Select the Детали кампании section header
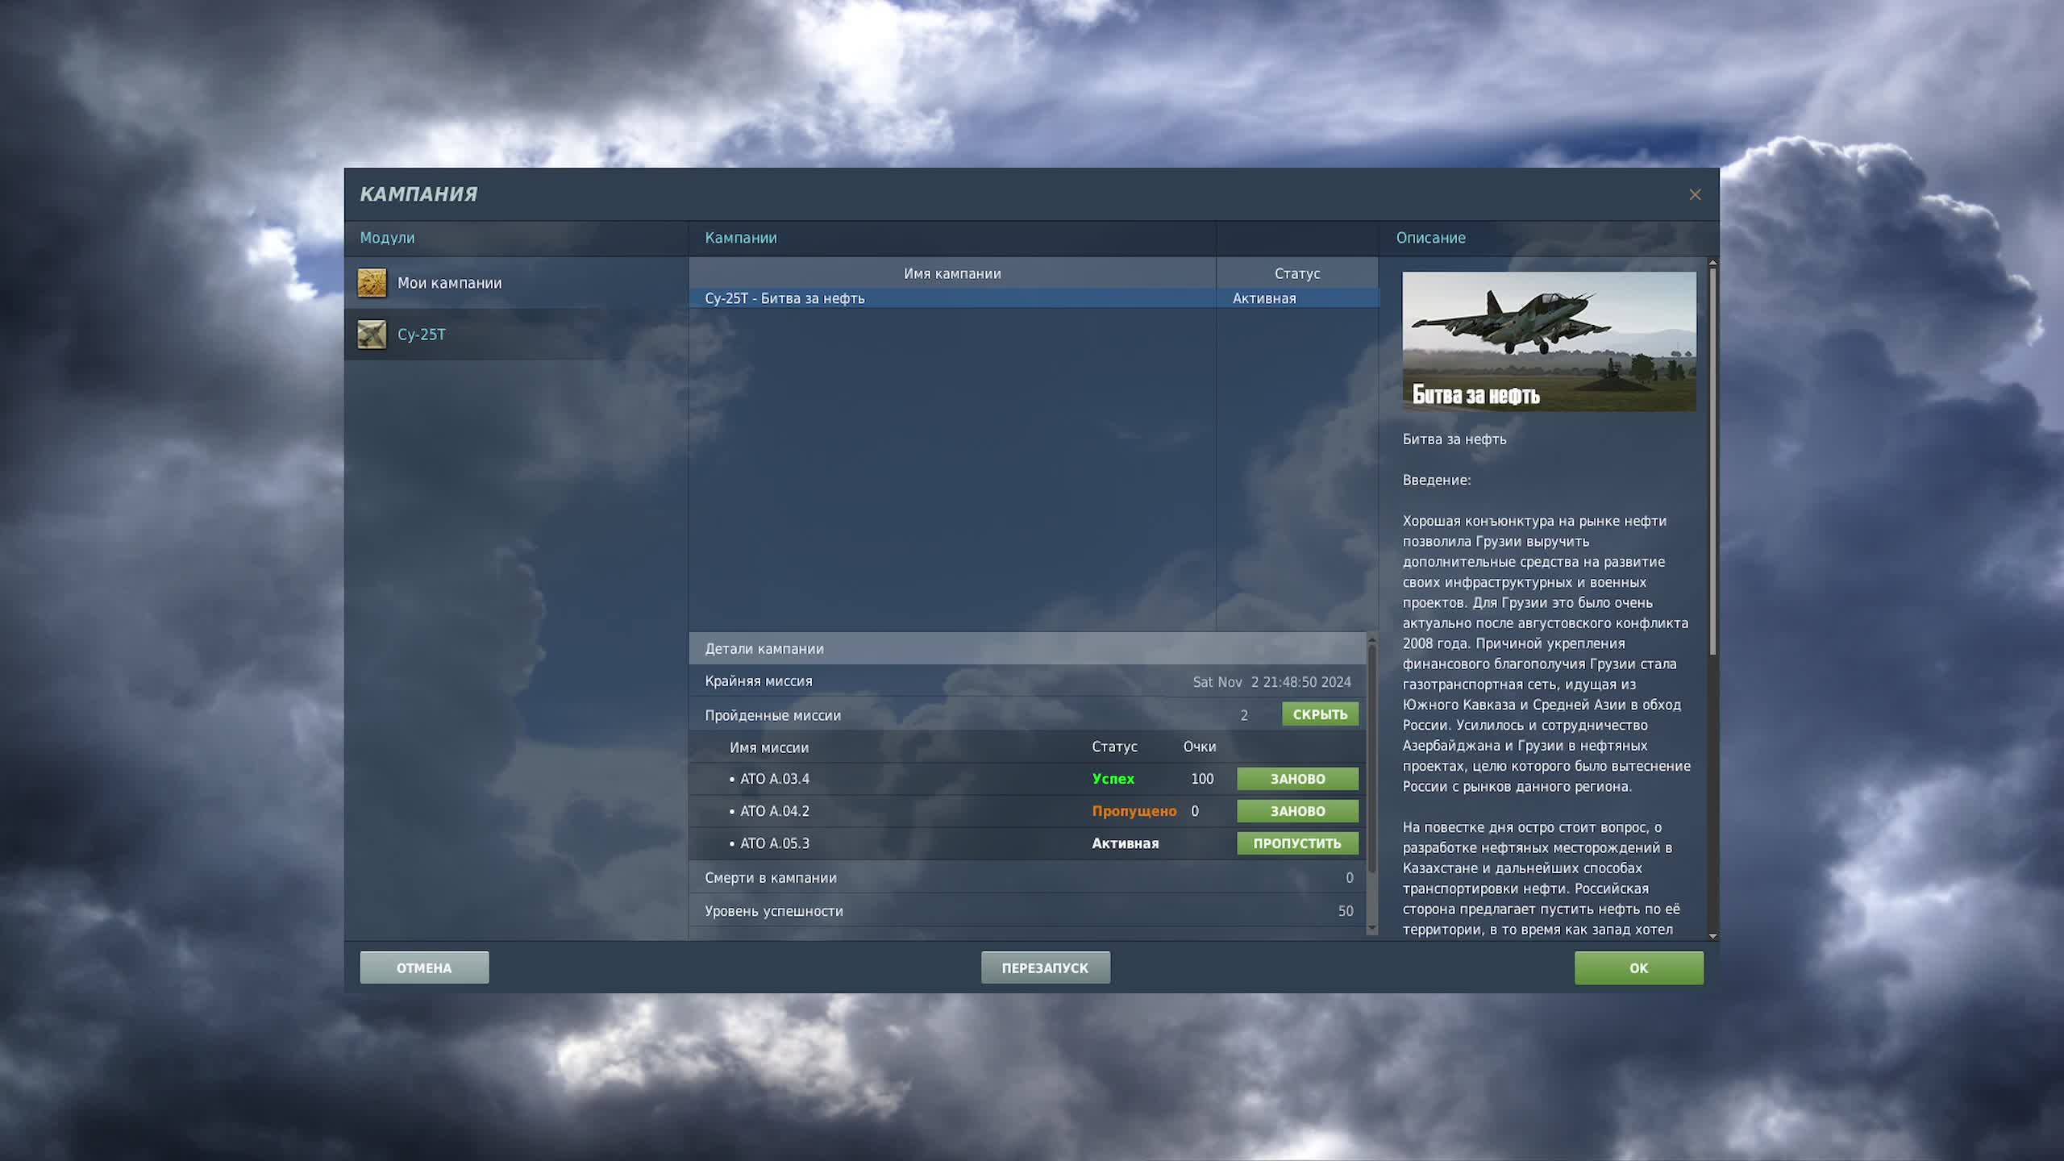 [764, 648]
